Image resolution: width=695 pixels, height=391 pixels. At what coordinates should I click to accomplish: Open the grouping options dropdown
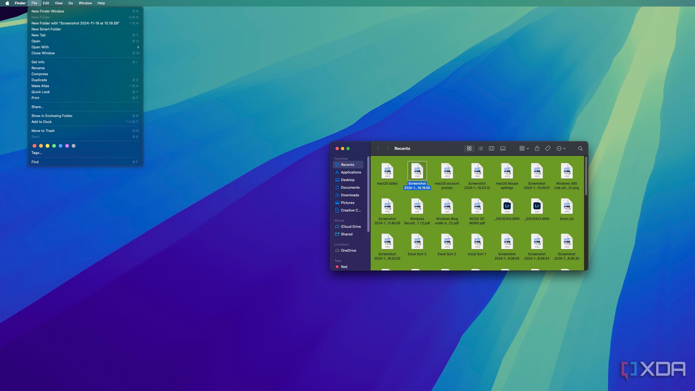[x=523, y=149]
